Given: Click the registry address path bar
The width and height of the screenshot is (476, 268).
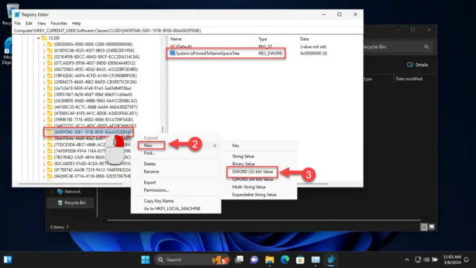Looking at the screenshot, I should click(188, 31).
